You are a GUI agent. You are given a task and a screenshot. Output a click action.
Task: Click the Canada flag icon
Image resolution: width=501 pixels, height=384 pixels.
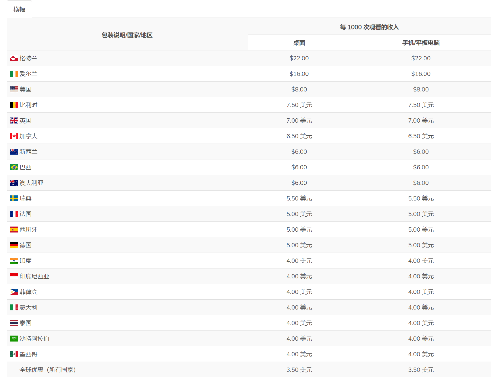tap(13, 136)
